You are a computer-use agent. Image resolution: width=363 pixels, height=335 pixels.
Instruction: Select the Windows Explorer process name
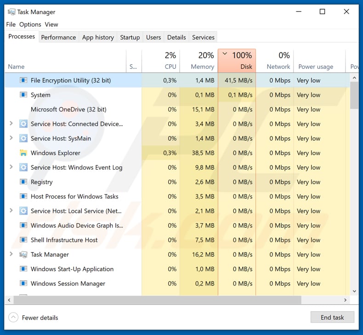tap(55, 153)
